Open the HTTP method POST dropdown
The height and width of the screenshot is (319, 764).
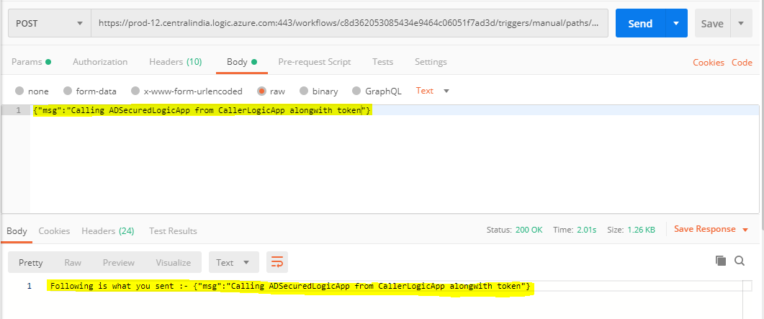pos(50,23)
